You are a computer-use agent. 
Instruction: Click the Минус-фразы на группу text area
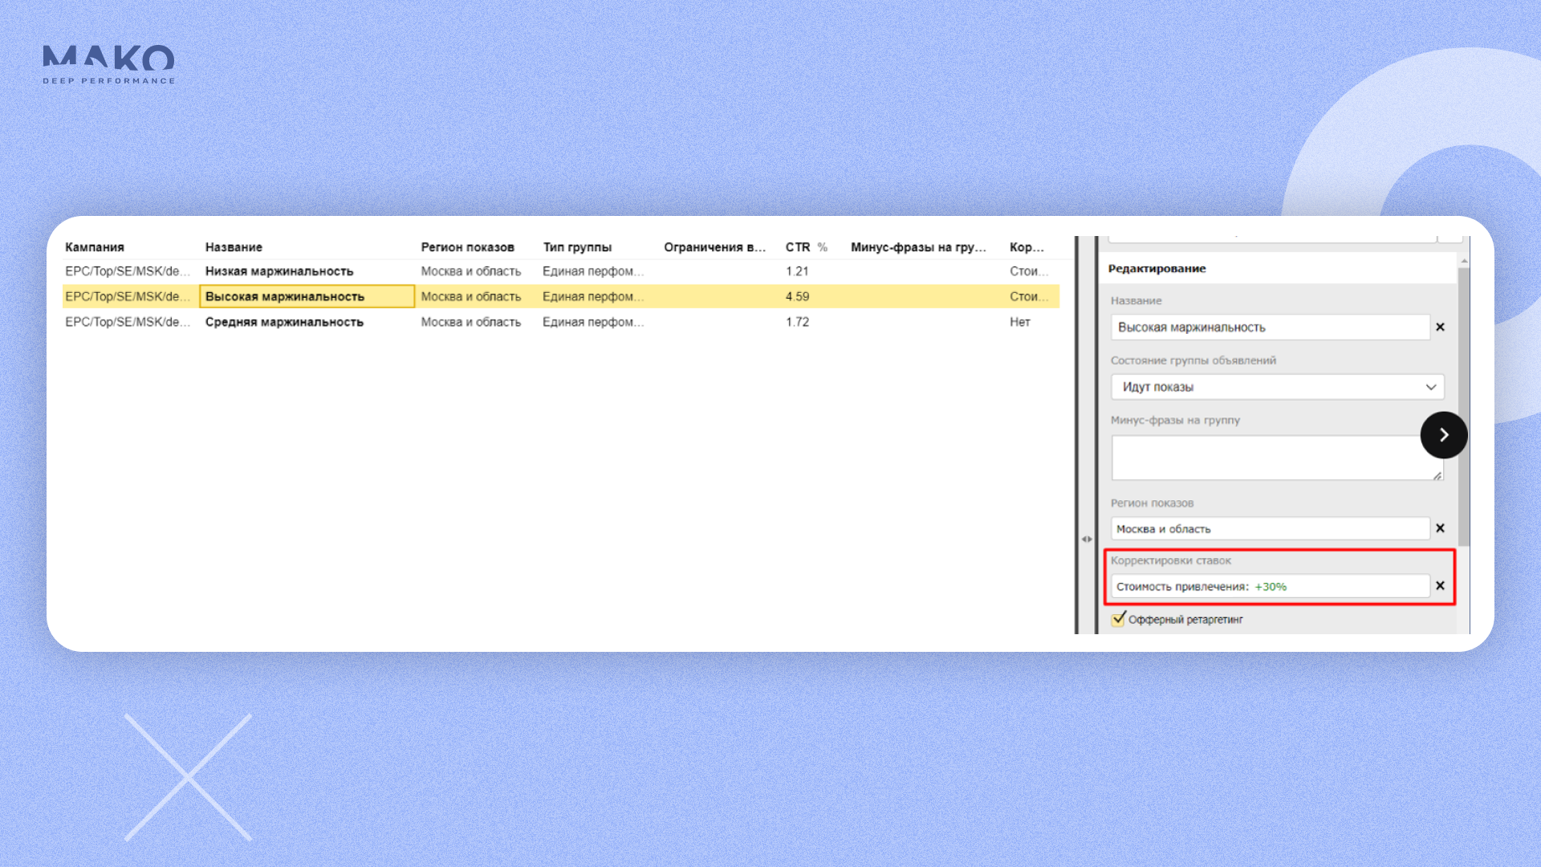[x=1278, y=458]
